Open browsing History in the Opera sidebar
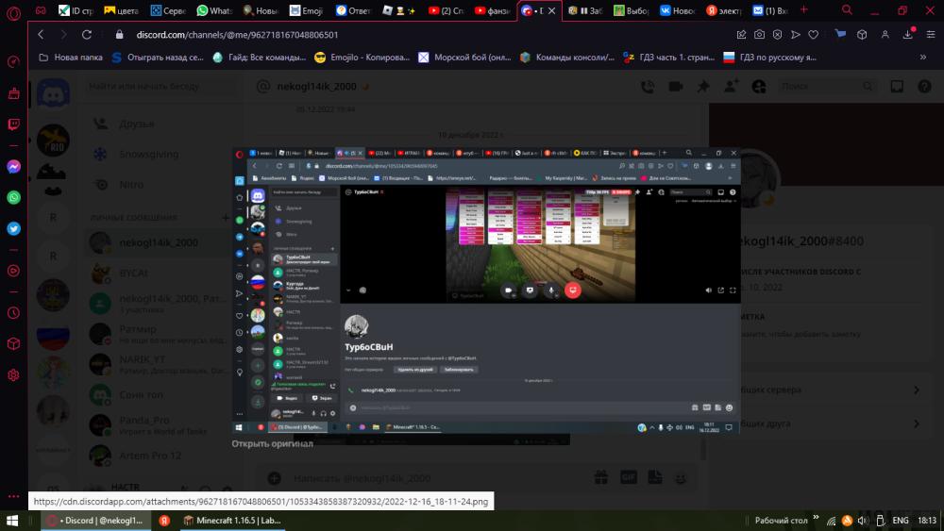 tap(13, 313)
